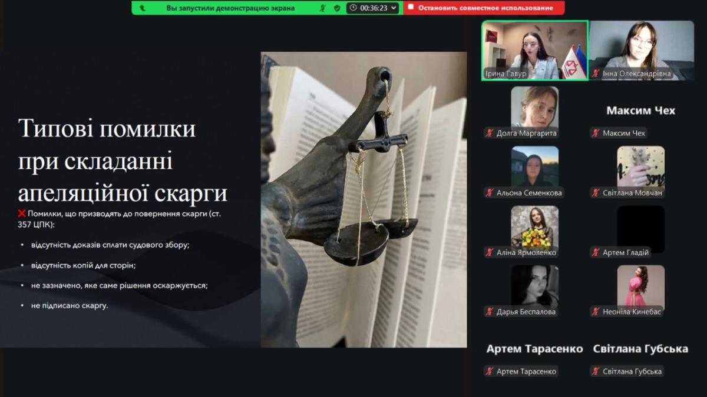Click bullet не підписано скаргу
This screenshot has width=707, height=397.
tap(70, 305)
